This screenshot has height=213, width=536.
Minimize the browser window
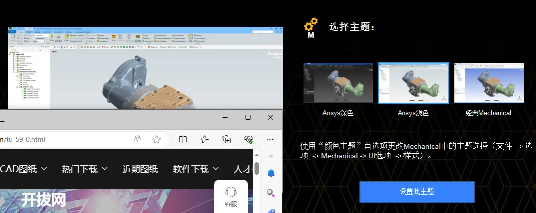pos(225,117)
